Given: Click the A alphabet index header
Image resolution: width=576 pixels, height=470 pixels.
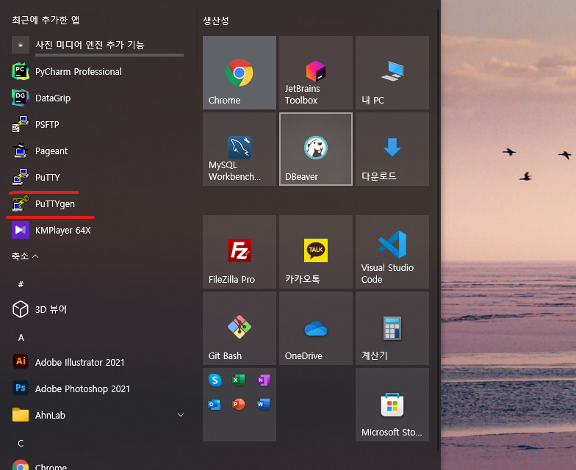Looking at the screenshot, I should (21, 338).
